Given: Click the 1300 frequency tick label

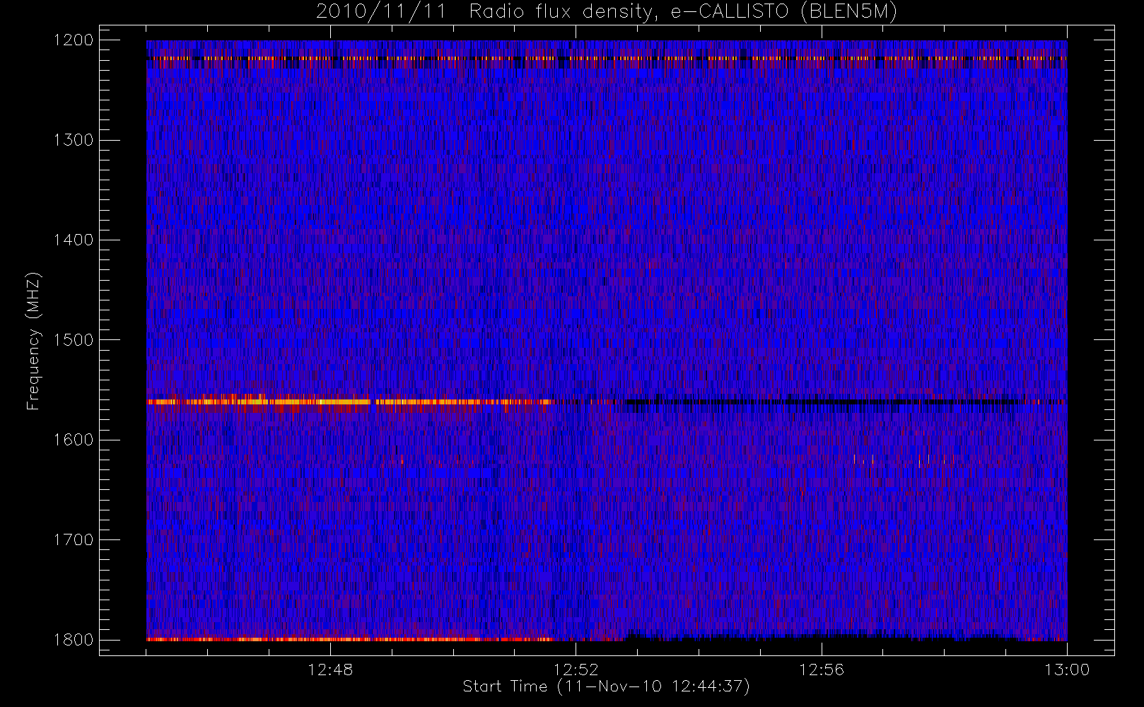Looking at the screenshot, I should [x=74, y=140].
